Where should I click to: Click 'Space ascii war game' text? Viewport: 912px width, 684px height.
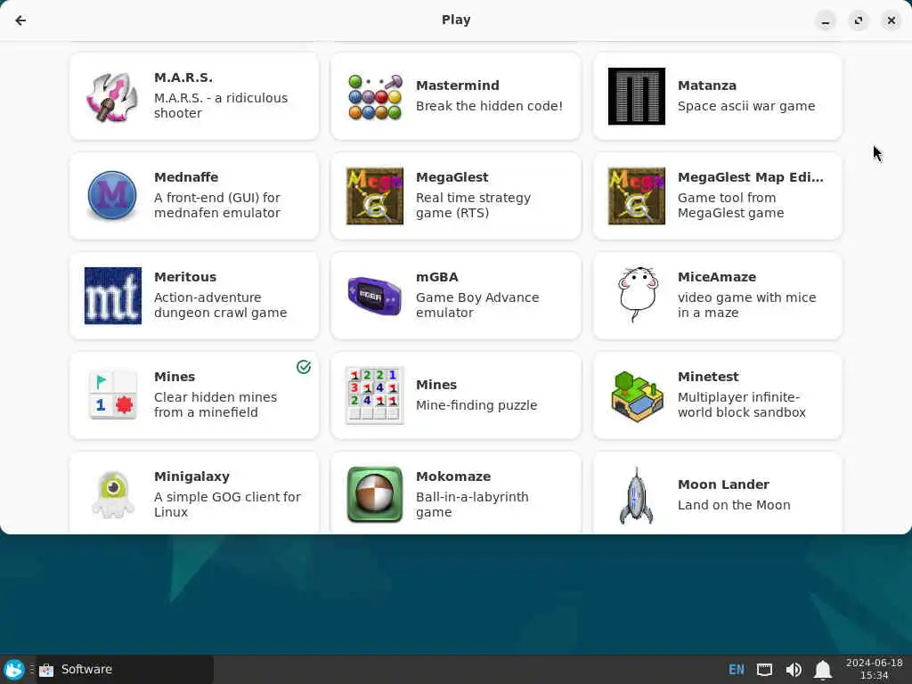click(746, 106)
